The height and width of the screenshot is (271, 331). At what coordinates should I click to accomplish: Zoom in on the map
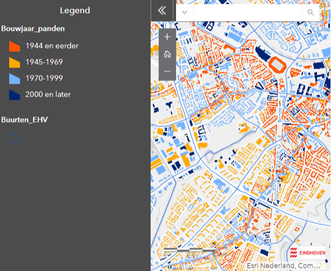[x=167, y=37]
